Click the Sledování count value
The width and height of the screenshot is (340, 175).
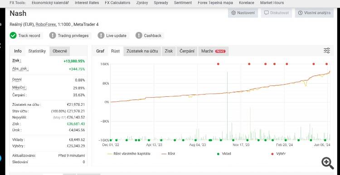tap(84, 162)
